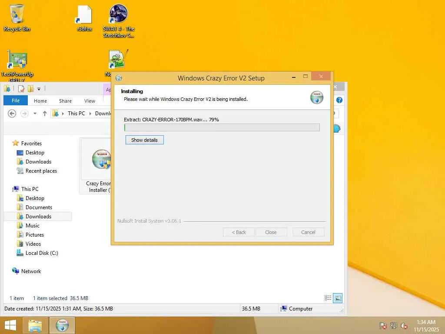Viewport: 445px width, 334px height.
Task: Go forward in Explorer navigation
Action: coord(24,114)
